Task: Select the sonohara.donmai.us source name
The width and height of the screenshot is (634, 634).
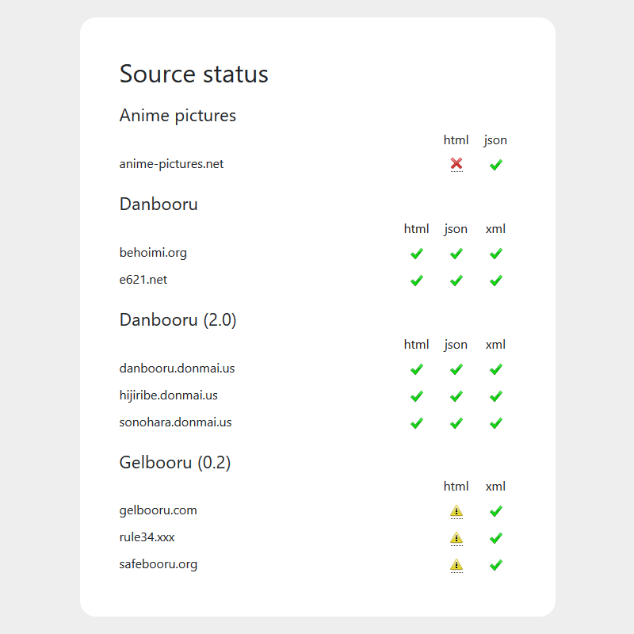Action: click(x=175, y=422)
